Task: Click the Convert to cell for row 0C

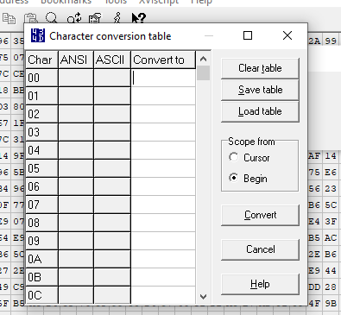Action: coord(163,295)
